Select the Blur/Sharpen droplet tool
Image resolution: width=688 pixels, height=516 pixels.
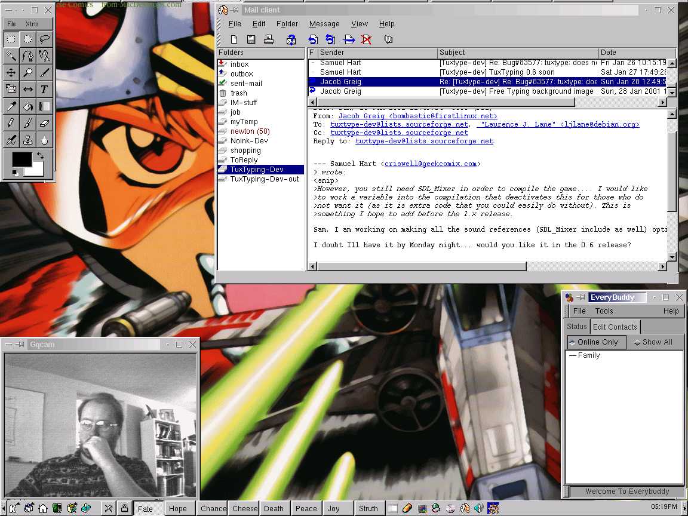44,140
